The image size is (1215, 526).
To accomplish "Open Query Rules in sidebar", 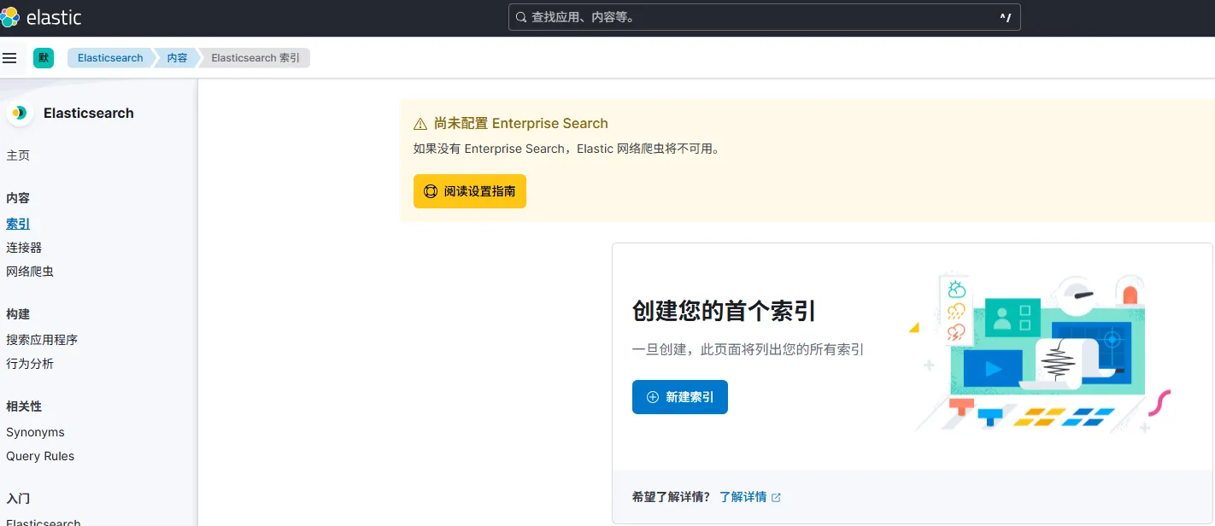I will pyautogui.click(x=40, y=456).
